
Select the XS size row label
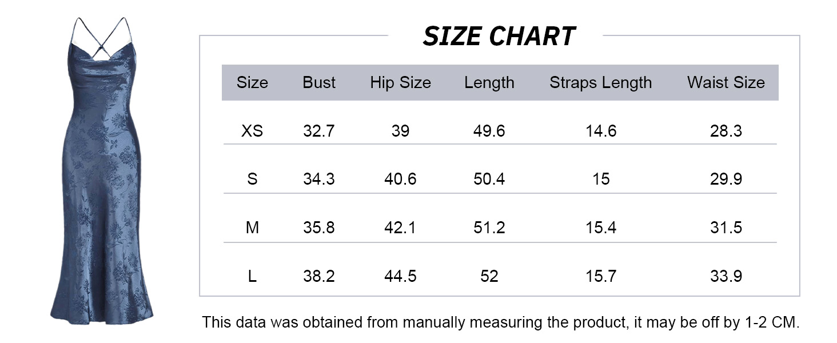[252, 131]
